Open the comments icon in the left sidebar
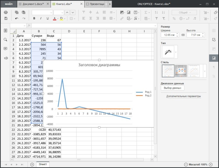 point(6,49)
